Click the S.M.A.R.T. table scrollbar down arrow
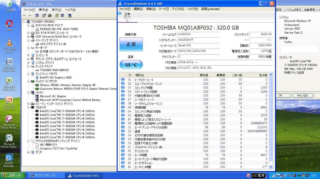Screen dimensions: 320x179 click(271, 167)
